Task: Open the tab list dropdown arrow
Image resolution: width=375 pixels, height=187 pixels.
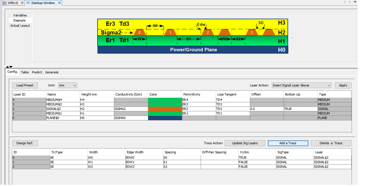Action: (355, 2)
